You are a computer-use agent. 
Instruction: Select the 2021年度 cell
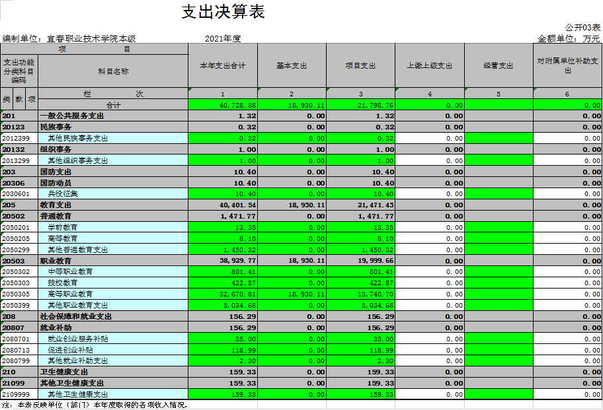223,39
